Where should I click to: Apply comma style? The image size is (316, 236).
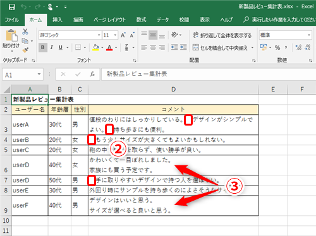pos(286,47)
